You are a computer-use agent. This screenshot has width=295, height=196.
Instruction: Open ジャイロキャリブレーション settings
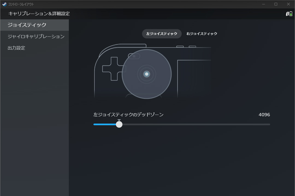36,36
